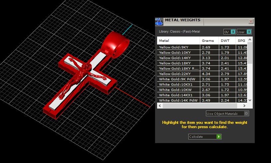271x163 pixels.
Task: Enable Use Object Materials option
Action: click(x=227, y=114)
